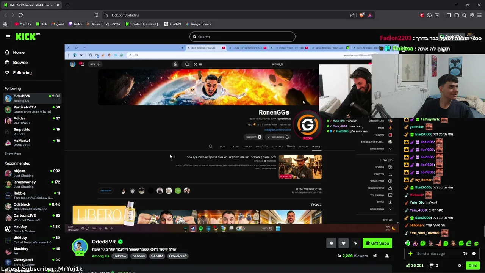Open the Adidar VALORANT channel in the sidebar
This screenshot has width=485, height=273.
tap(32, 121)
